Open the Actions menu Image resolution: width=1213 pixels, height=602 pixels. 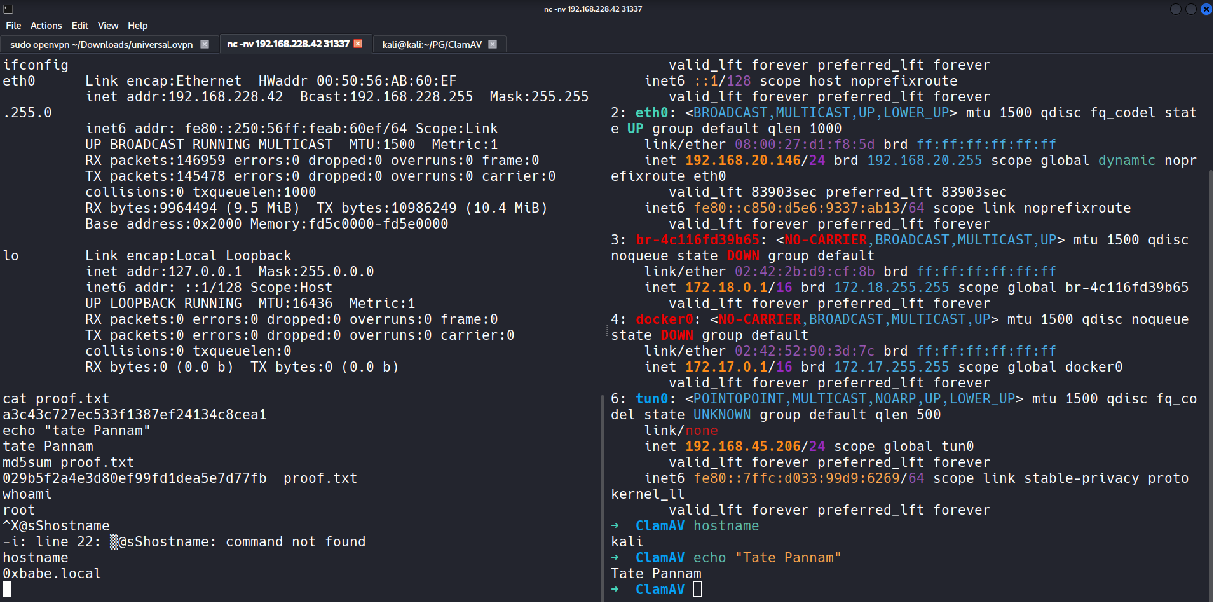coord(46,25)
